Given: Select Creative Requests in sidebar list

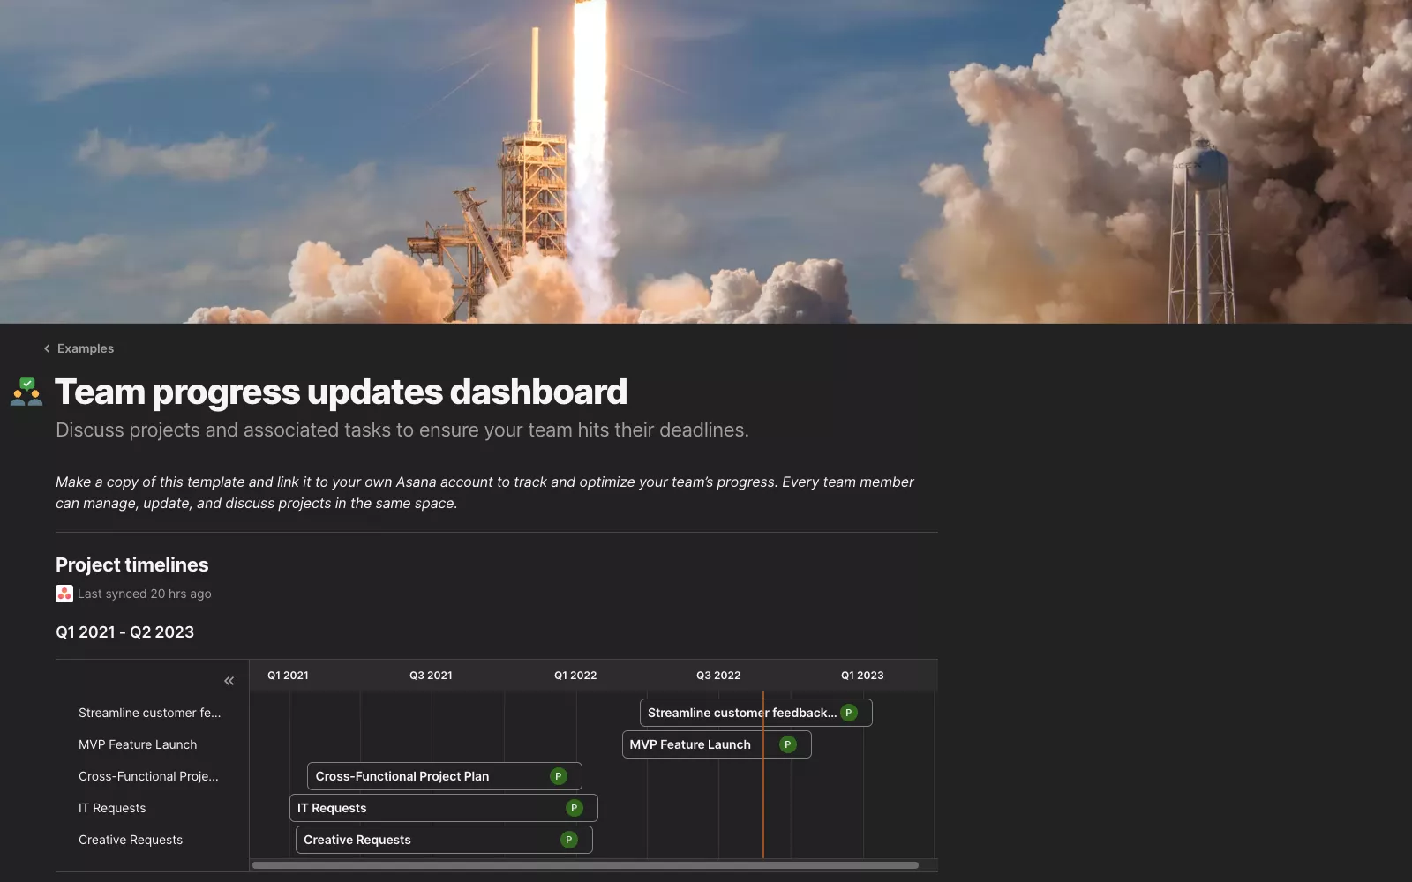Looking at the screenshot, I should [x=131, y=840].
